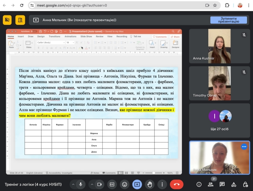This screenshot has height=191, width=253.
Task: Expand video settings arrow beside camera
Action: click(92, 184)
